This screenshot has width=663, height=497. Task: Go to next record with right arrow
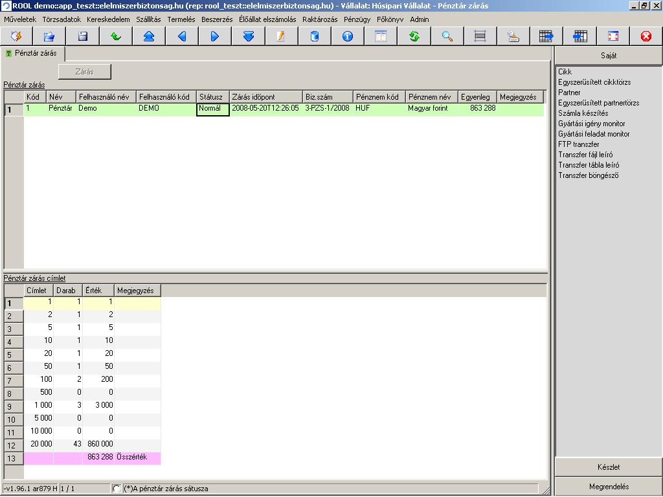point(215,36)
